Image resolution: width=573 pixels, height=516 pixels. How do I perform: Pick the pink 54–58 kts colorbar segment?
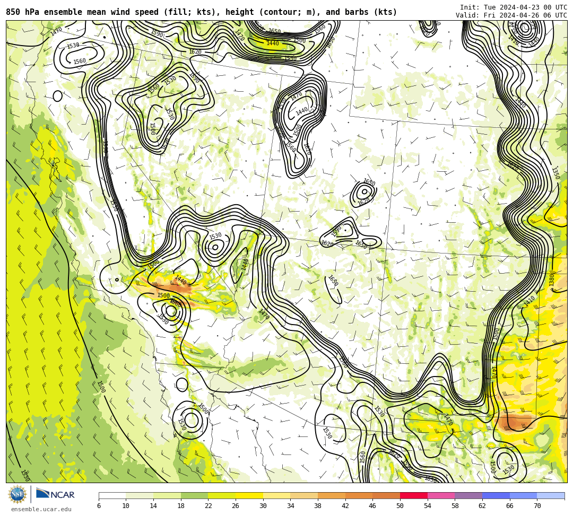[x=441, y=495]
